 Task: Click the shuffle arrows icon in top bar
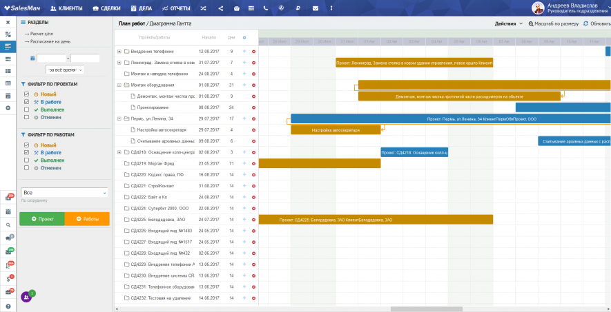[202, 8]
